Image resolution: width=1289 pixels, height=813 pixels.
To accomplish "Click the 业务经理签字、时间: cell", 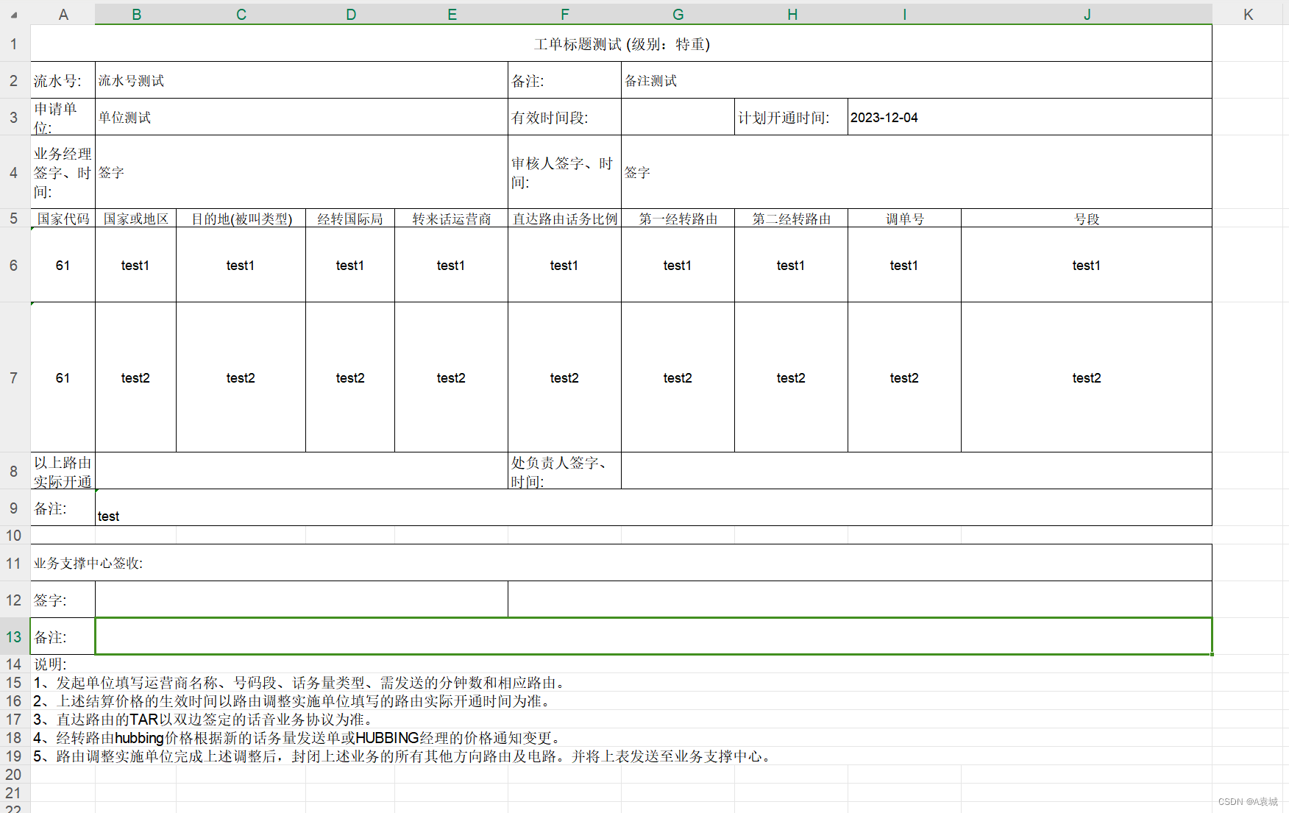I will [x=63, y=172].
